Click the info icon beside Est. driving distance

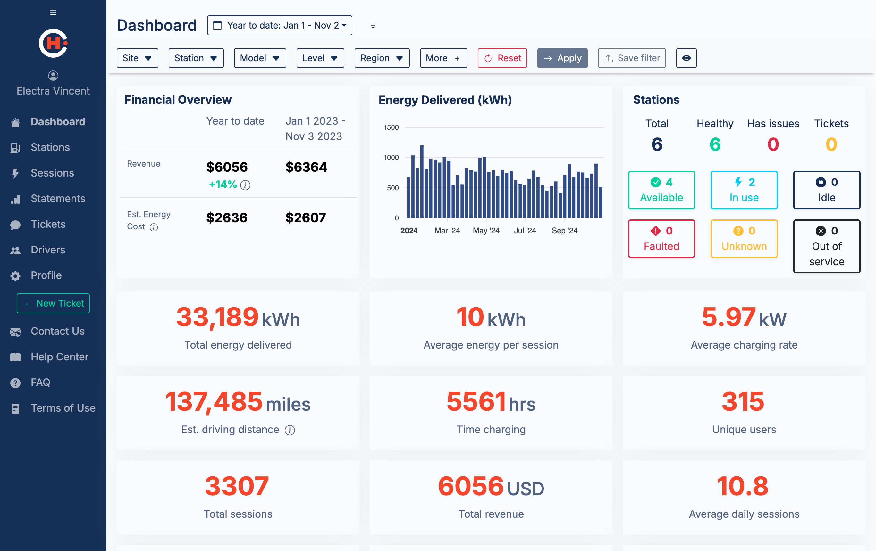click(290, 430)
